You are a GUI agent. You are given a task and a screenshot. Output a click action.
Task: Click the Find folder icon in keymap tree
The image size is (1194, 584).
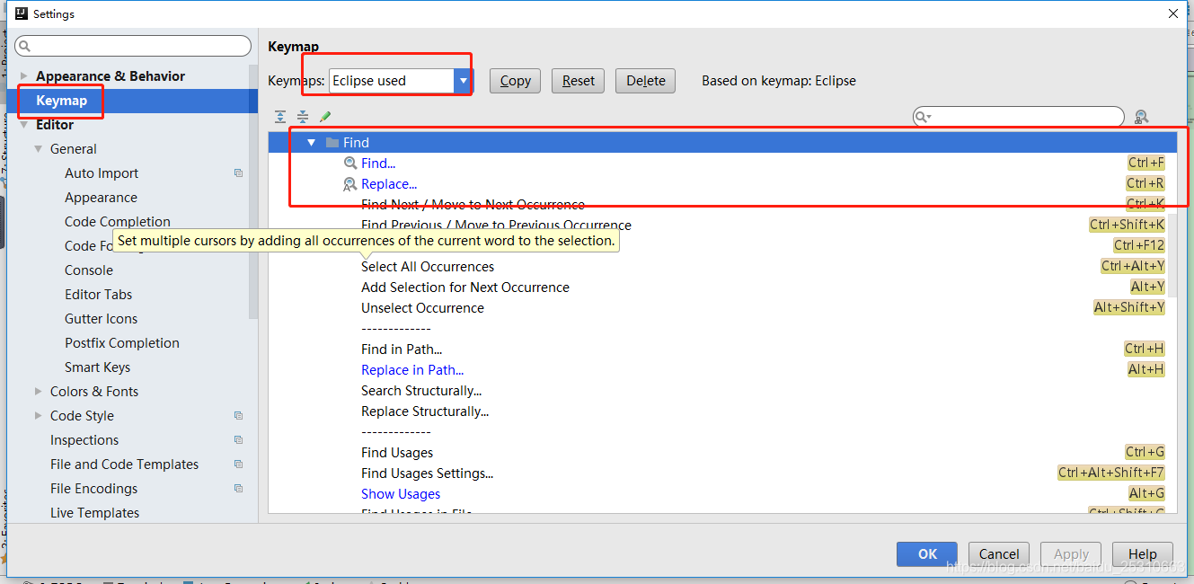coord(332,143)
